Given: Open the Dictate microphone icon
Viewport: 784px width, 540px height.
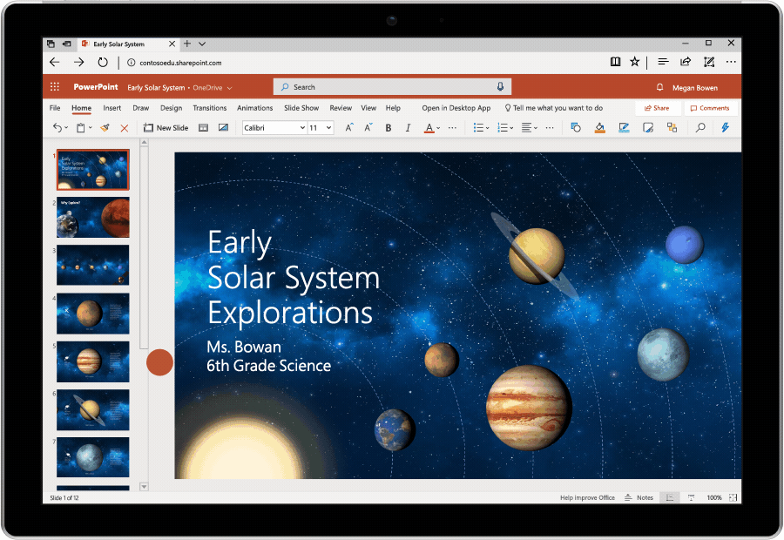Looking at the screenshot, I should point(500,86).
